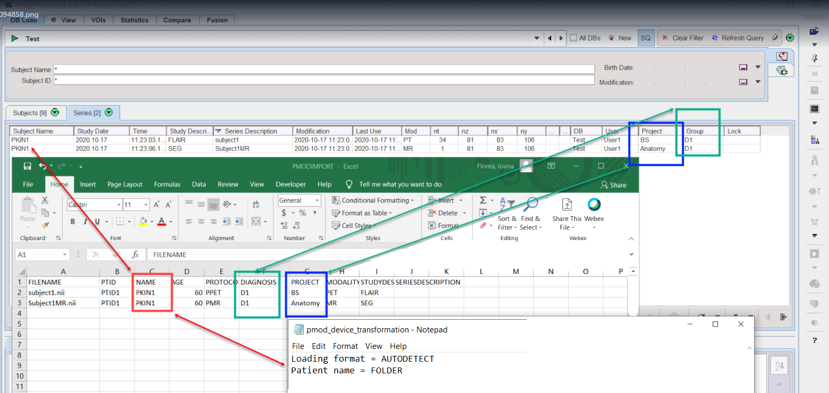Click the console icon in PMOD's right sidebar
This screenshot has height=393, width=829.
[x=814, y=108]
